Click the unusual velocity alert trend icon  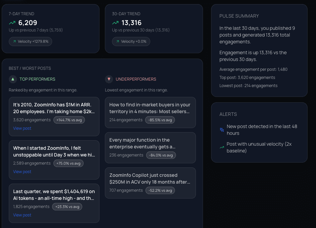[x=222, y=147]
